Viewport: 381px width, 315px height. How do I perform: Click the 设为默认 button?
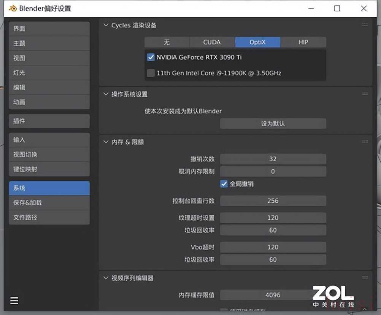pos(273,124)
